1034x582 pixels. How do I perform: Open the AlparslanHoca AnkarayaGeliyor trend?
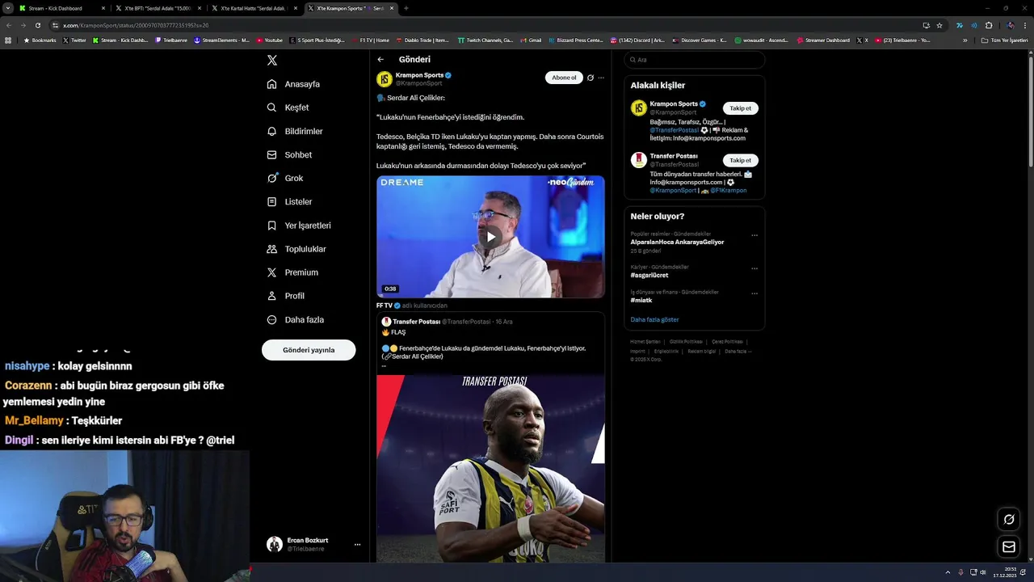tap(677, 242)
